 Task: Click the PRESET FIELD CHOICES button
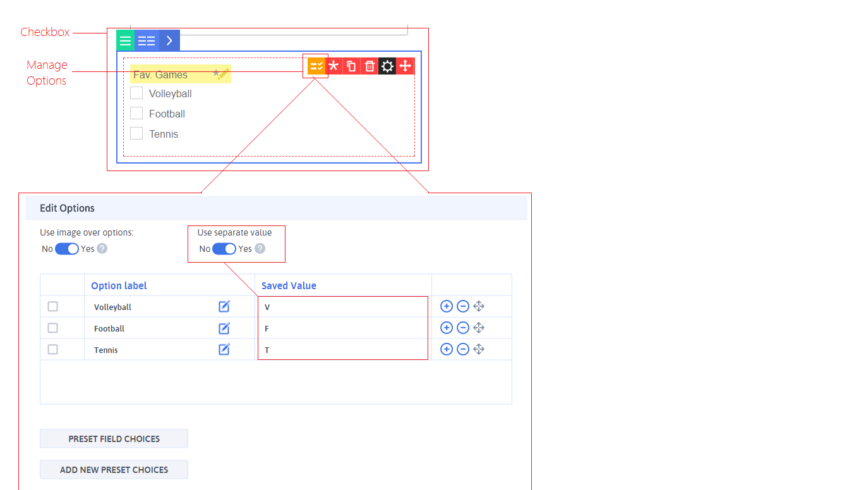[114, 439]
